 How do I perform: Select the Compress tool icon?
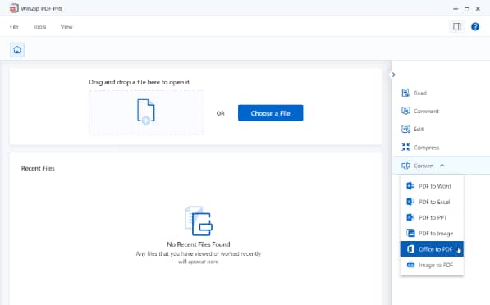405,147
